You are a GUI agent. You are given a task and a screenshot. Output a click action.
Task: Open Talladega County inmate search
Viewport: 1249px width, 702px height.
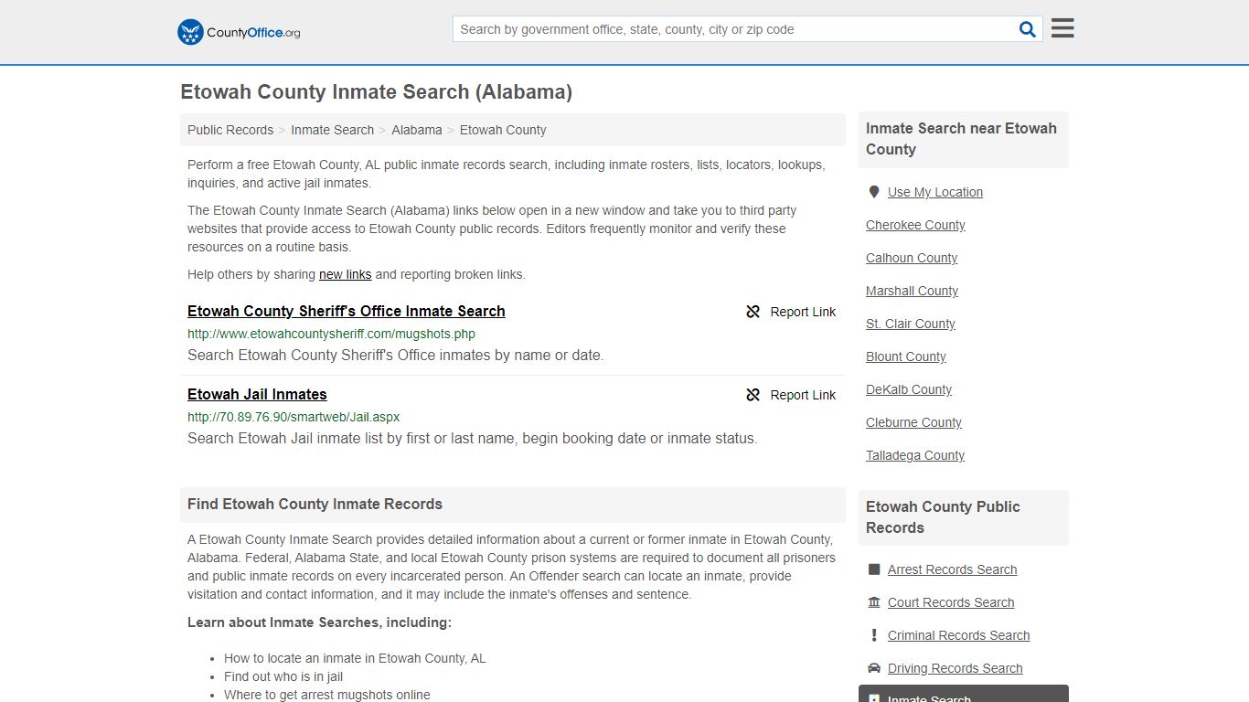click(x=915, y=455)
